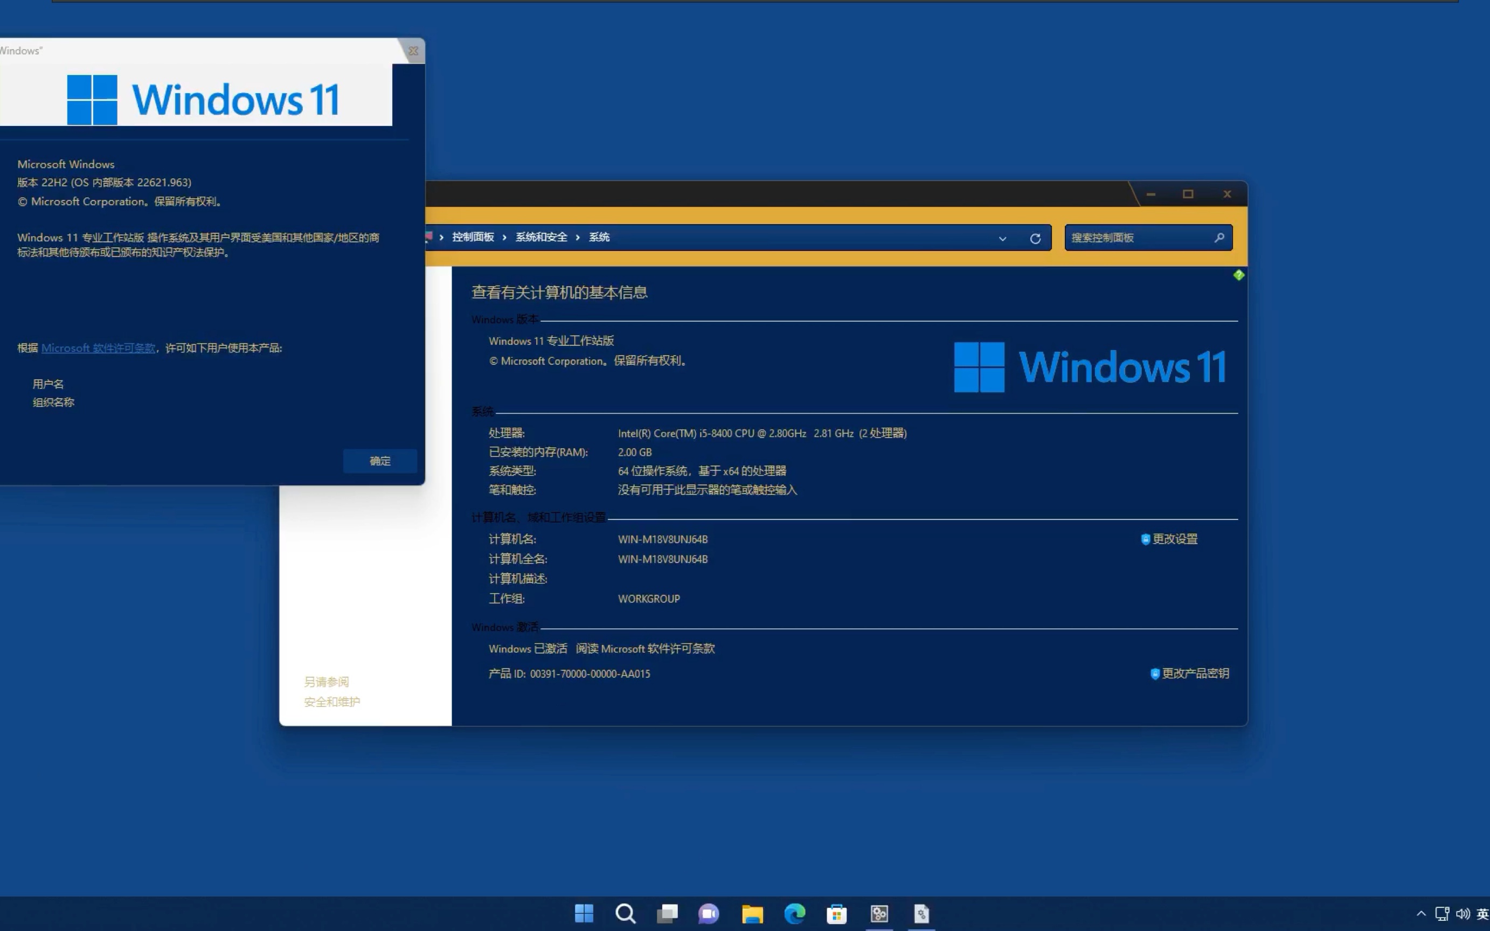
Task: Go to 系统和安全 breadcrumb
Action: (541, 237)
